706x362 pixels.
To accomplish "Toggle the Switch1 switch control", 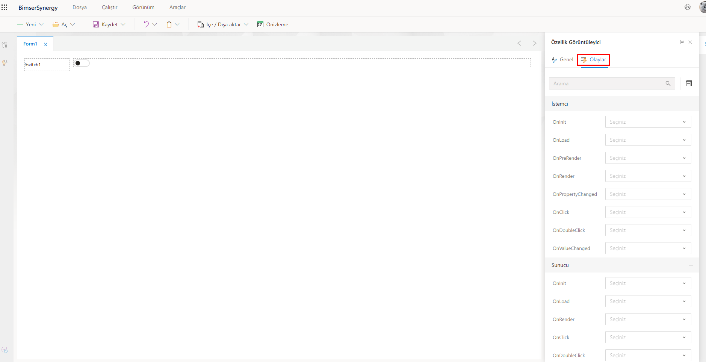I will click(82, 63).
